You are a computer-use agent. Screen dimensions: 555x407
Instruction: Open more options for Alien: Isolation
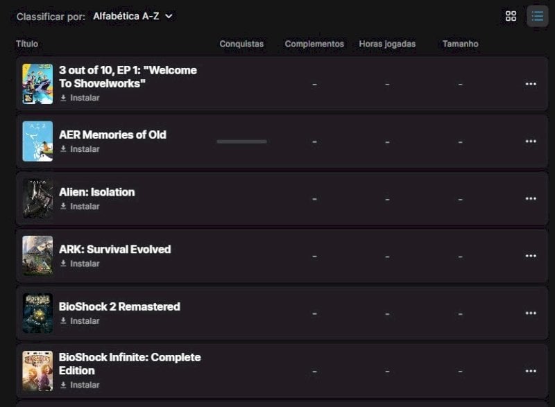pyautogui.click(x=531, y=198)
